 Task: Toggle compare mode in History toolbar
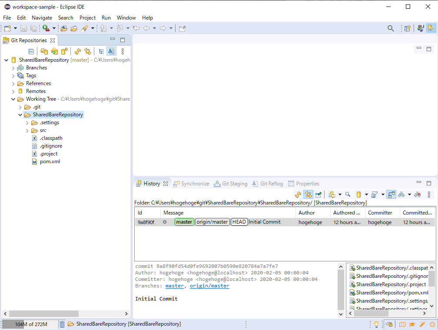[x=391, y=195]
